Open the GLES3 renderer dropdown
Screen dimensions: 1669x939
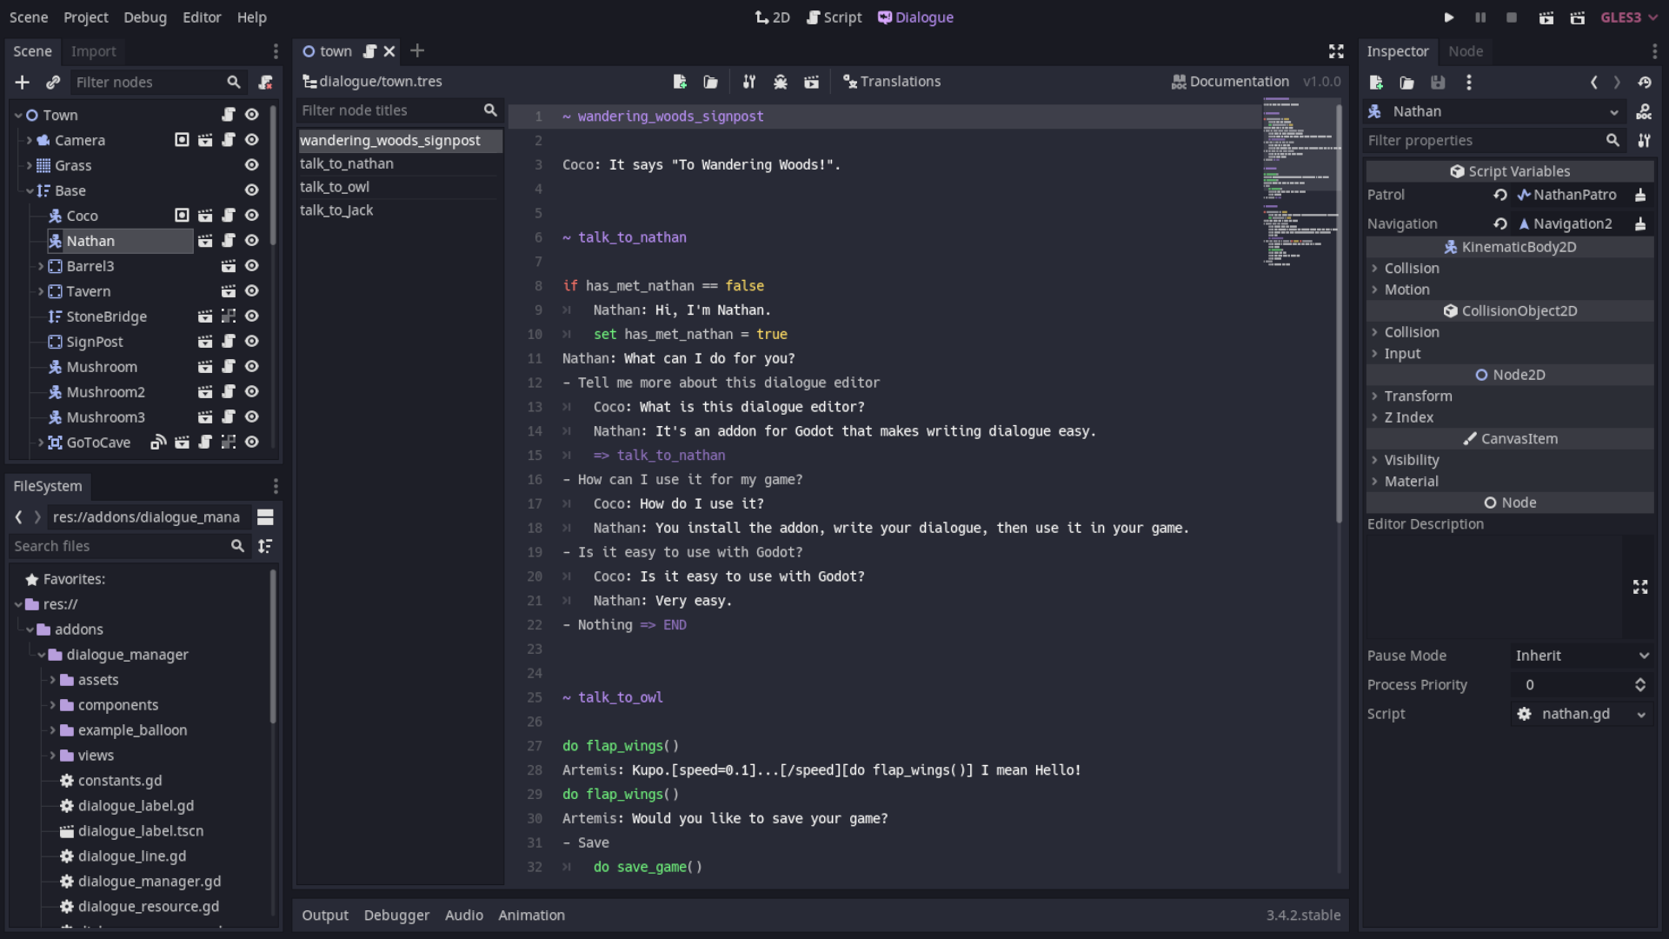1628,17
